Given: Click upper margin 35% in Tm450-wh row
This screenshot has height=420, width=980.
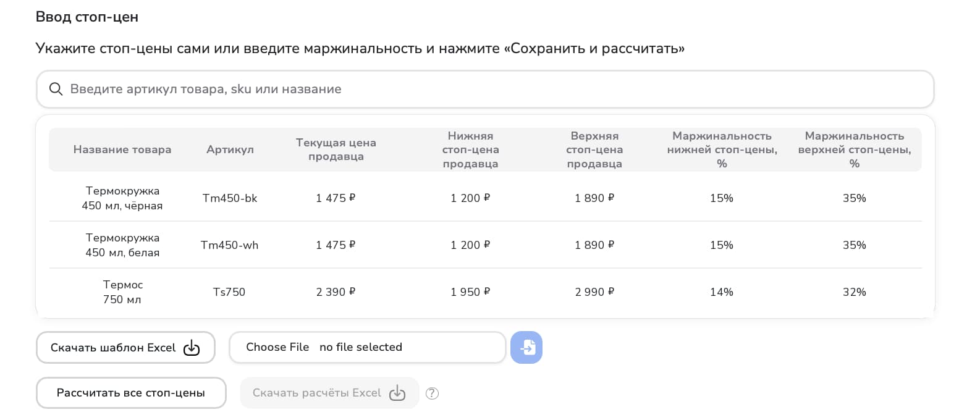Looking at the screenshot, I should point(855,245).
